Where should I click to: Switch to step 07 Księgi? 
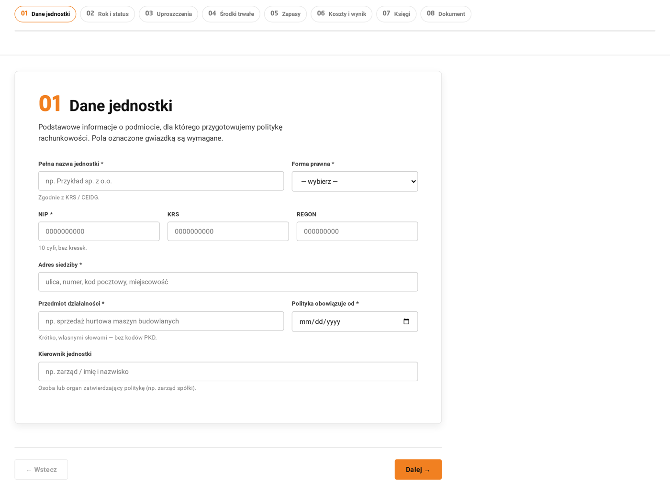coord(396,14)
